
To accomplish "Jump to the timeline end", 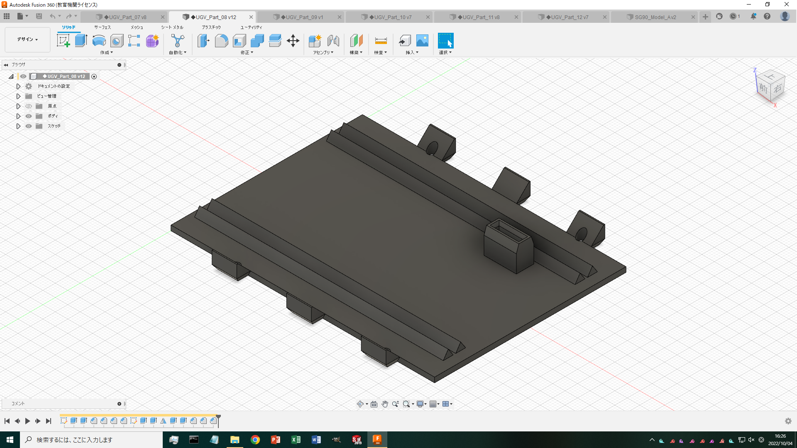I will [x=48, y=421].
